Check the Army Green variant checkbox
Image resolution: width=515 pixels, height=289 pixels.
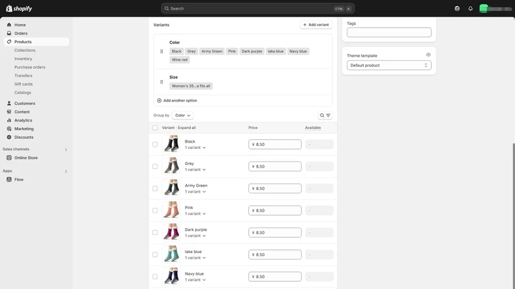tap(155, 188)
